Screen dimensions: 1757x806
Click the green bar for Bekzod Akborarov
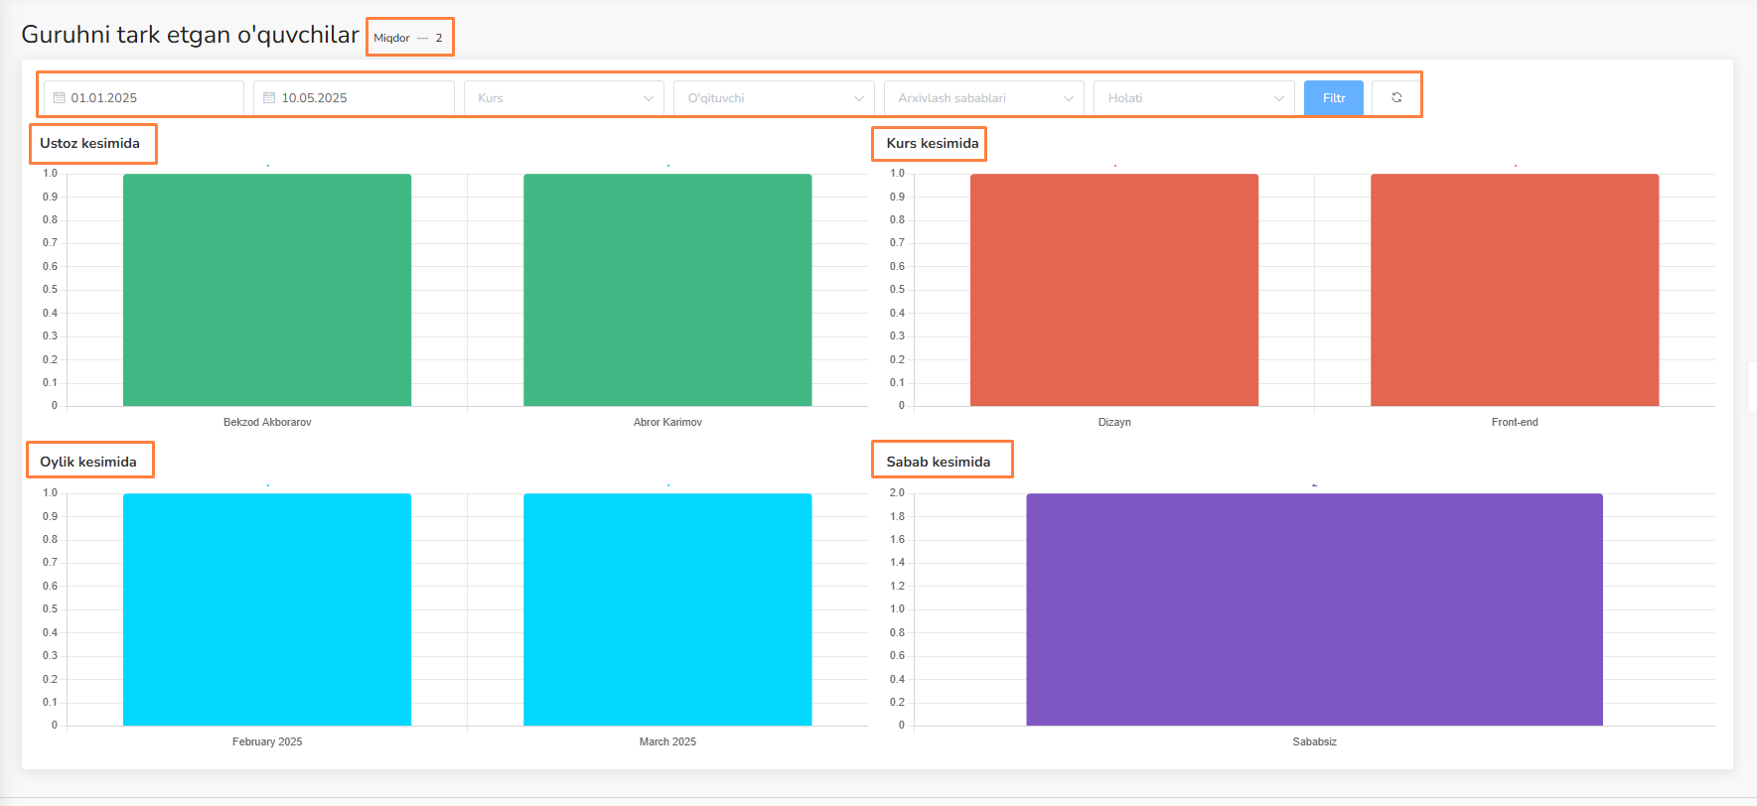pyautogui.click(x=267, y=290)
